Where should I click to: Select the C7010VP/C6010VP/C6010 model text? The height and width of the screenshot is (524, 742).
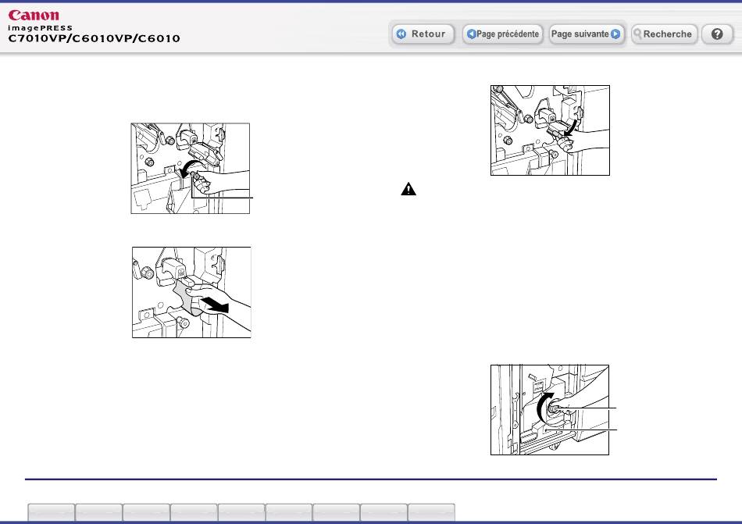tap(95, 39)
